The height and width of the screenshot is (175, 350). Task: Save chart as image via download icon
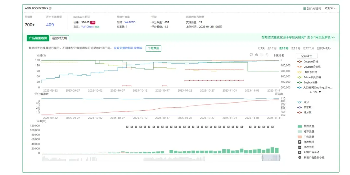256,55
